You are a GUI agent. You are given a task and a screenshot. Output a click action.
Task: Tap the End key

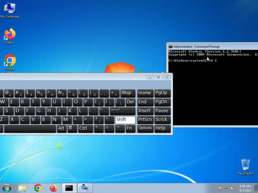(x=145, y=102)
